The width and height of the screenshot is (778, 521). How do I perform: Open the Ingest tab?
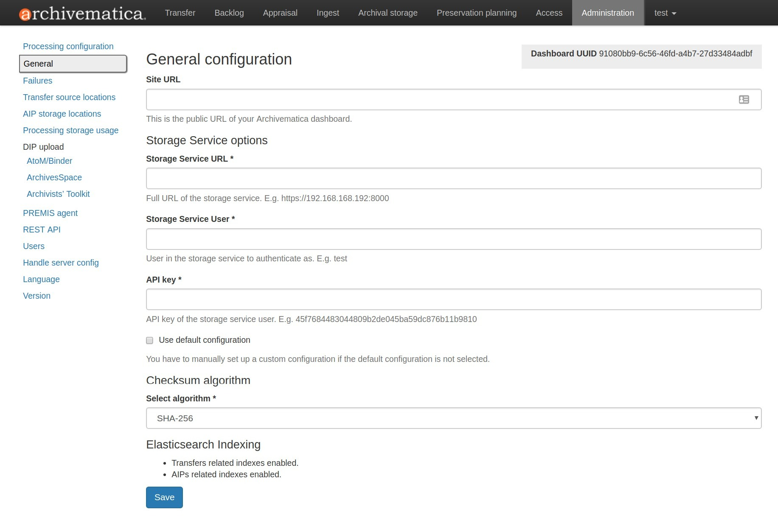328,13
